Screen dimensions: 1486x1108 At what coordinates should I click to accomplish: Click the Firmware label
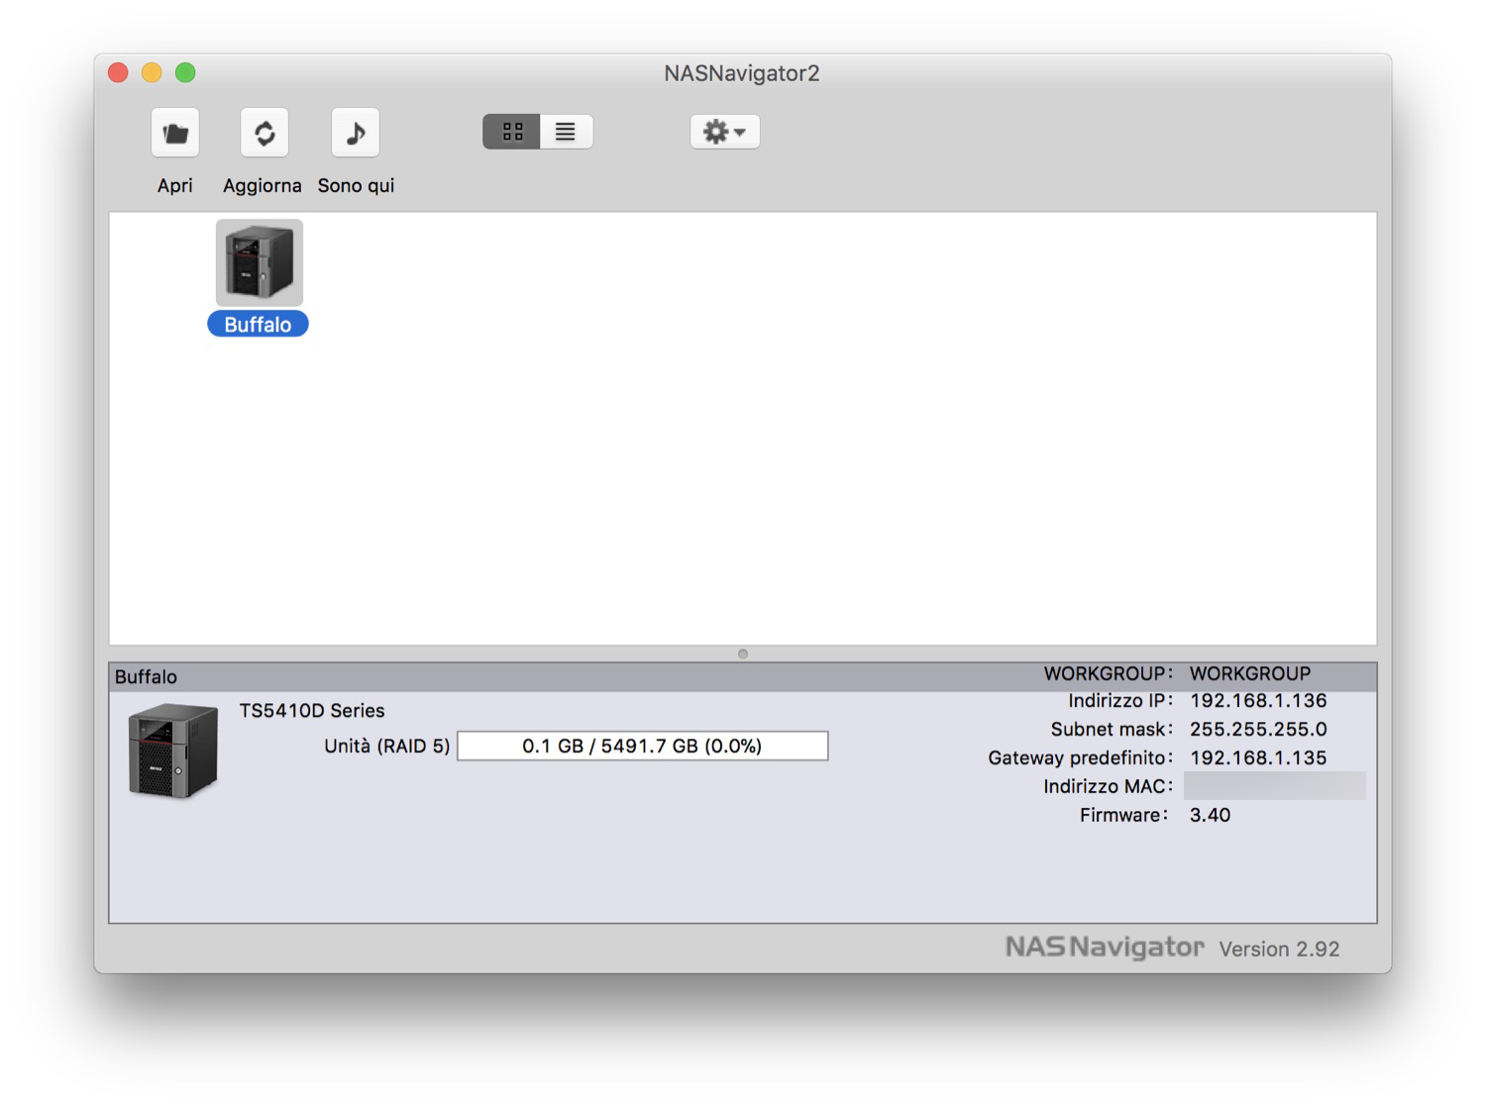pos(1123,815)
